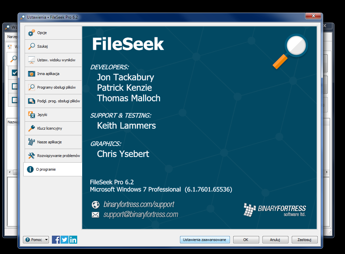The image size is (345, 254).
Task: Click the globe icon beside support link
Action: pyautogui.click(x=95, y=205)
